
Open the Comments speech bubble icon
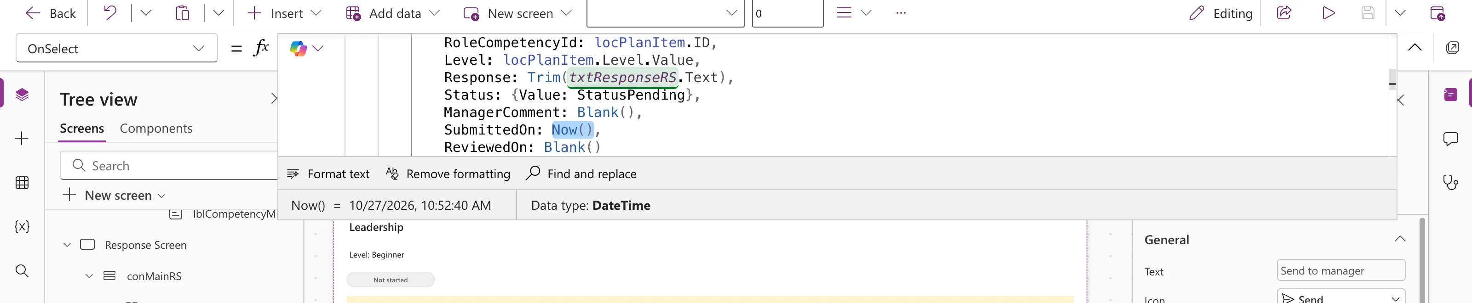tap(1451, 139)
